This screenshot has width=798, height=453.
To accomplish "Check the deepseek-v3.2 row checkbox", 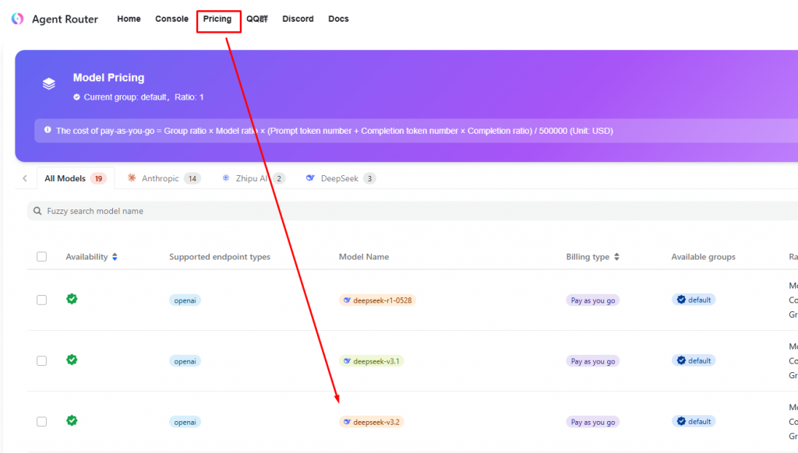I will (x=42, y=422).
